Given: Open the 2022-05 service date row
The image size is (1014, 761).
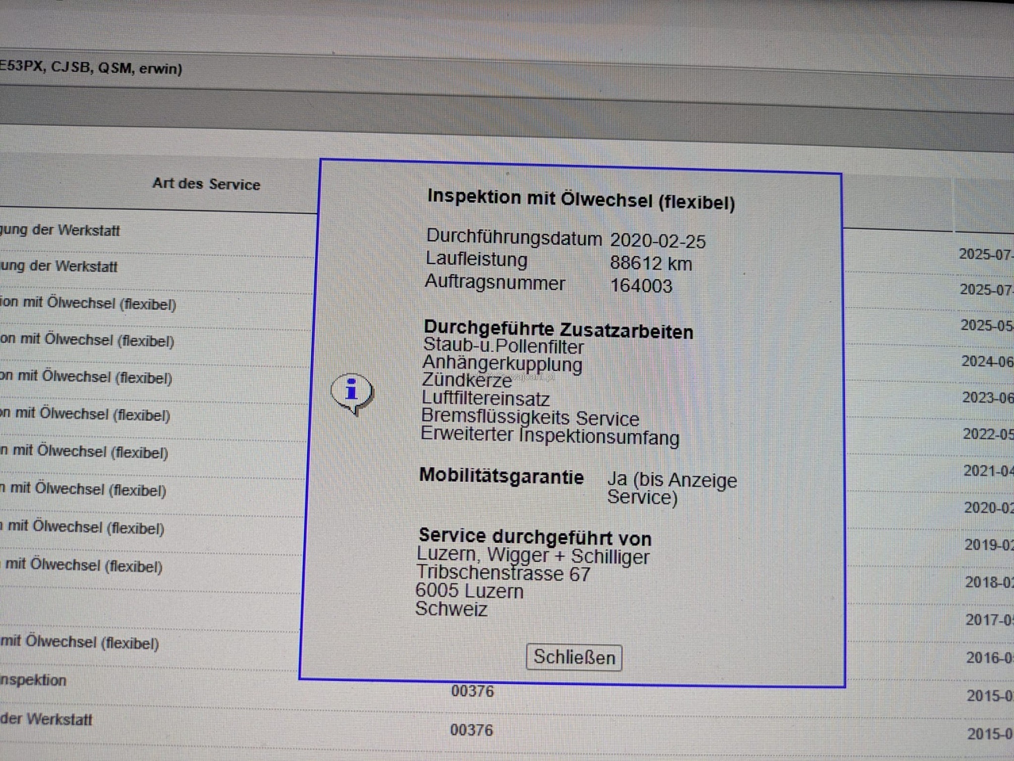Looking at the screenshot, I should click(x=988, y=434).
